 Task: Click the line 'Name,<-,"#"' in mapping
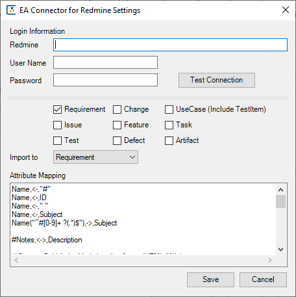[31, 189]
